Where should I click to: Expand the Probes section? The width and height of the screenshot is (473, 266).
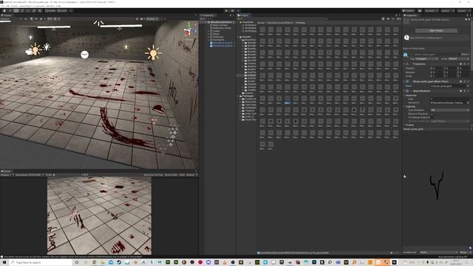click(x=404, y=125)
